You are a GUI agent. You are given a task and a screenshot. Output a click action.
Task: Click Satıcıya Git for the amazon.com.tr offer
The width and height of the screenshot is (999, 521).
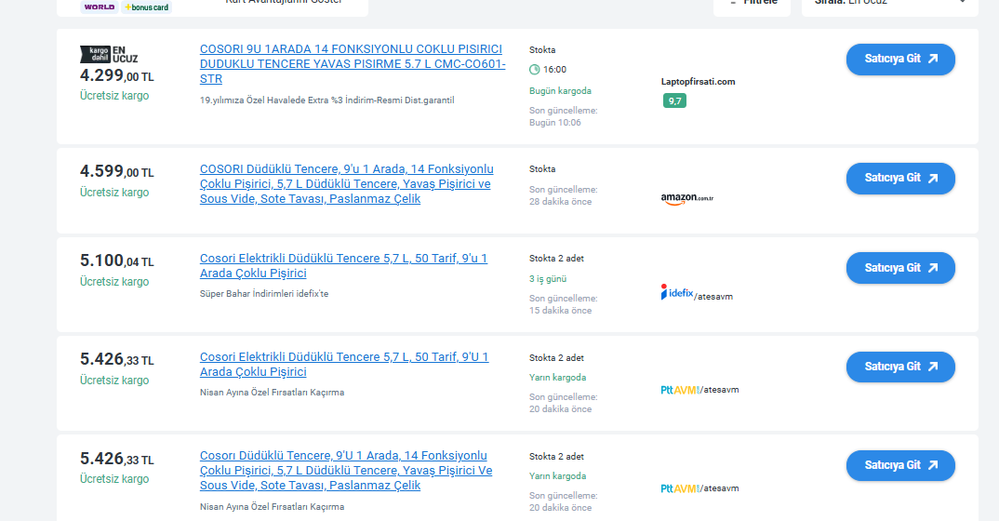click(x=900, y=179)
